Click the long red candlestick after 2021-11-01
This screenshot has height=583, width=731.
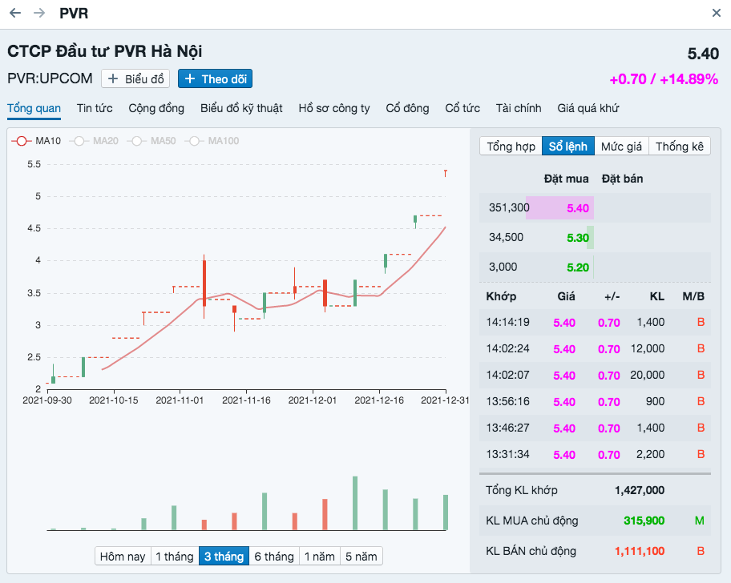coord(204,287)
